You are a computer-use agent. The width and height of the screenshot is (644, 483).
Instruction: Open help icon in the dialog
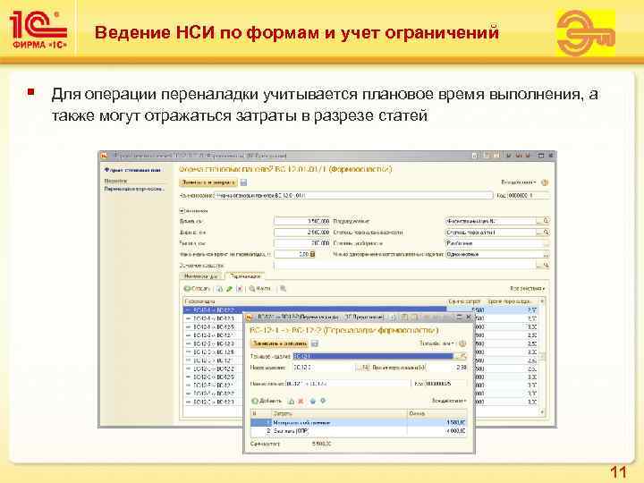click(x=462, y=343)
